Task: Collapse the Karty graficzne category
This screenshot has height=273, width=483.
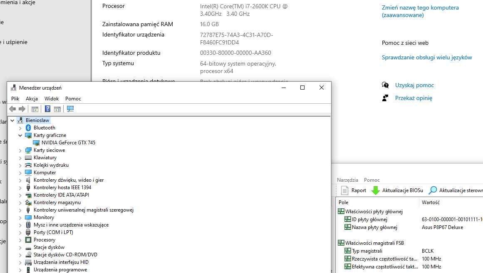Action: (20, 135)
